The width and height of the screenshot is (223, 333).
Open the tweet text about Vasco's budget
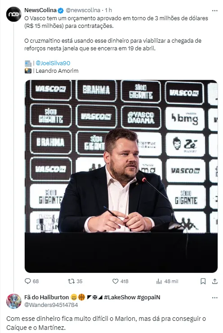[x=116, y=33]
